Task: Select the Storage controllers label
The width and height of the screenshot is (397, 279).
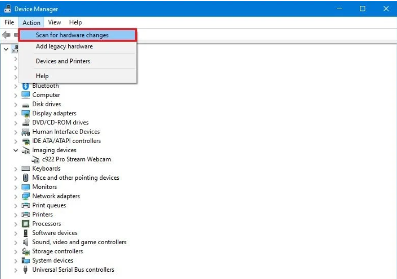Action: [x=58, y=251]
